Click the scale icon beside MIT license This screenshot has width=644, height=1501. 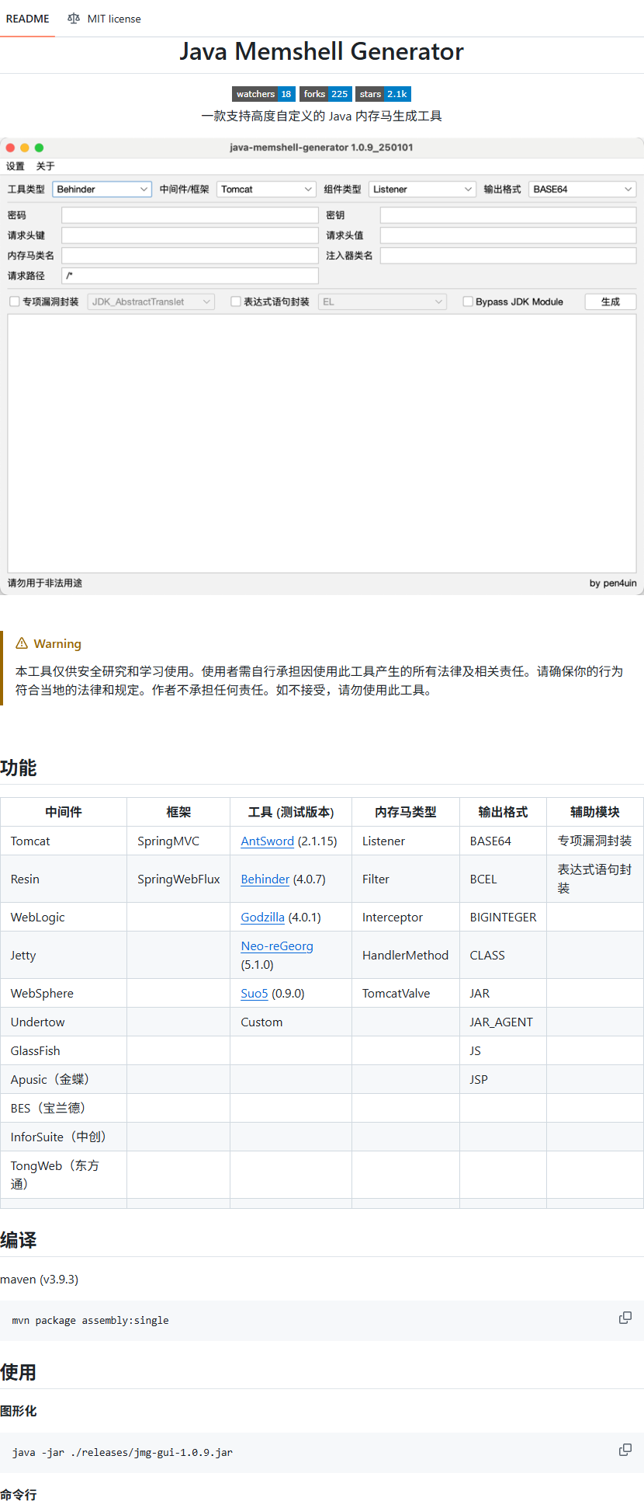click(x=74, y=19)
